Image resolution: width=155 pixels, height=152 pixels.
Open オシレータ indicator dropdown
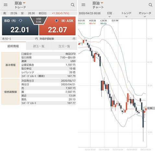[x=145, y=15]
